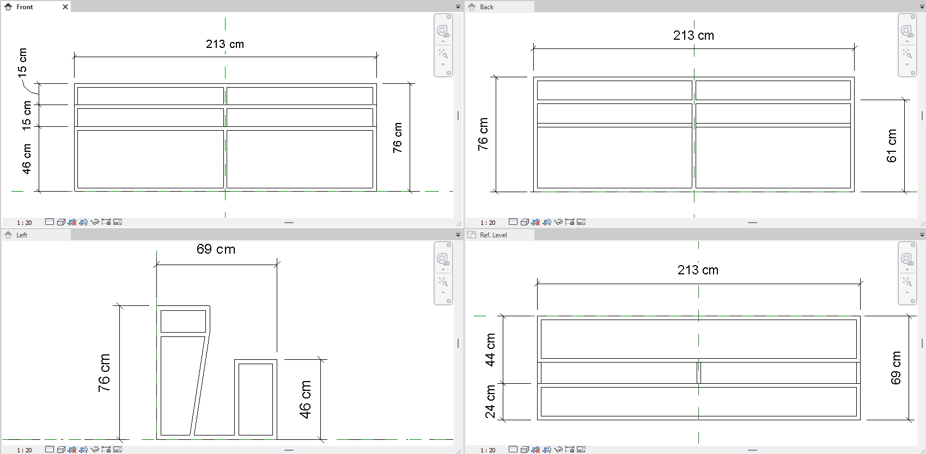
Task: Toggle Crop View in Left view
Action: [72, 450]
